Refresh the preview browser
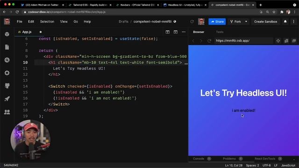The image size is (299, 168). [x=209, y=41]
